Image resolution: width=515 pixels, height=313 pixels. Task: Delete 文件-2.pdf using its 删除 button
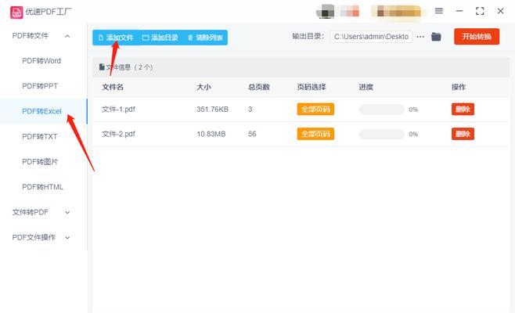(463, 134)
